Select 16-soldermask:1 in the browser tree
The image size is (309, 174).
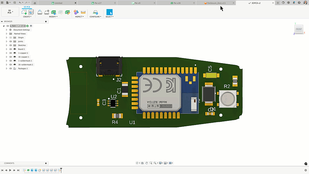pyautogui.click(x=25, y=65)
